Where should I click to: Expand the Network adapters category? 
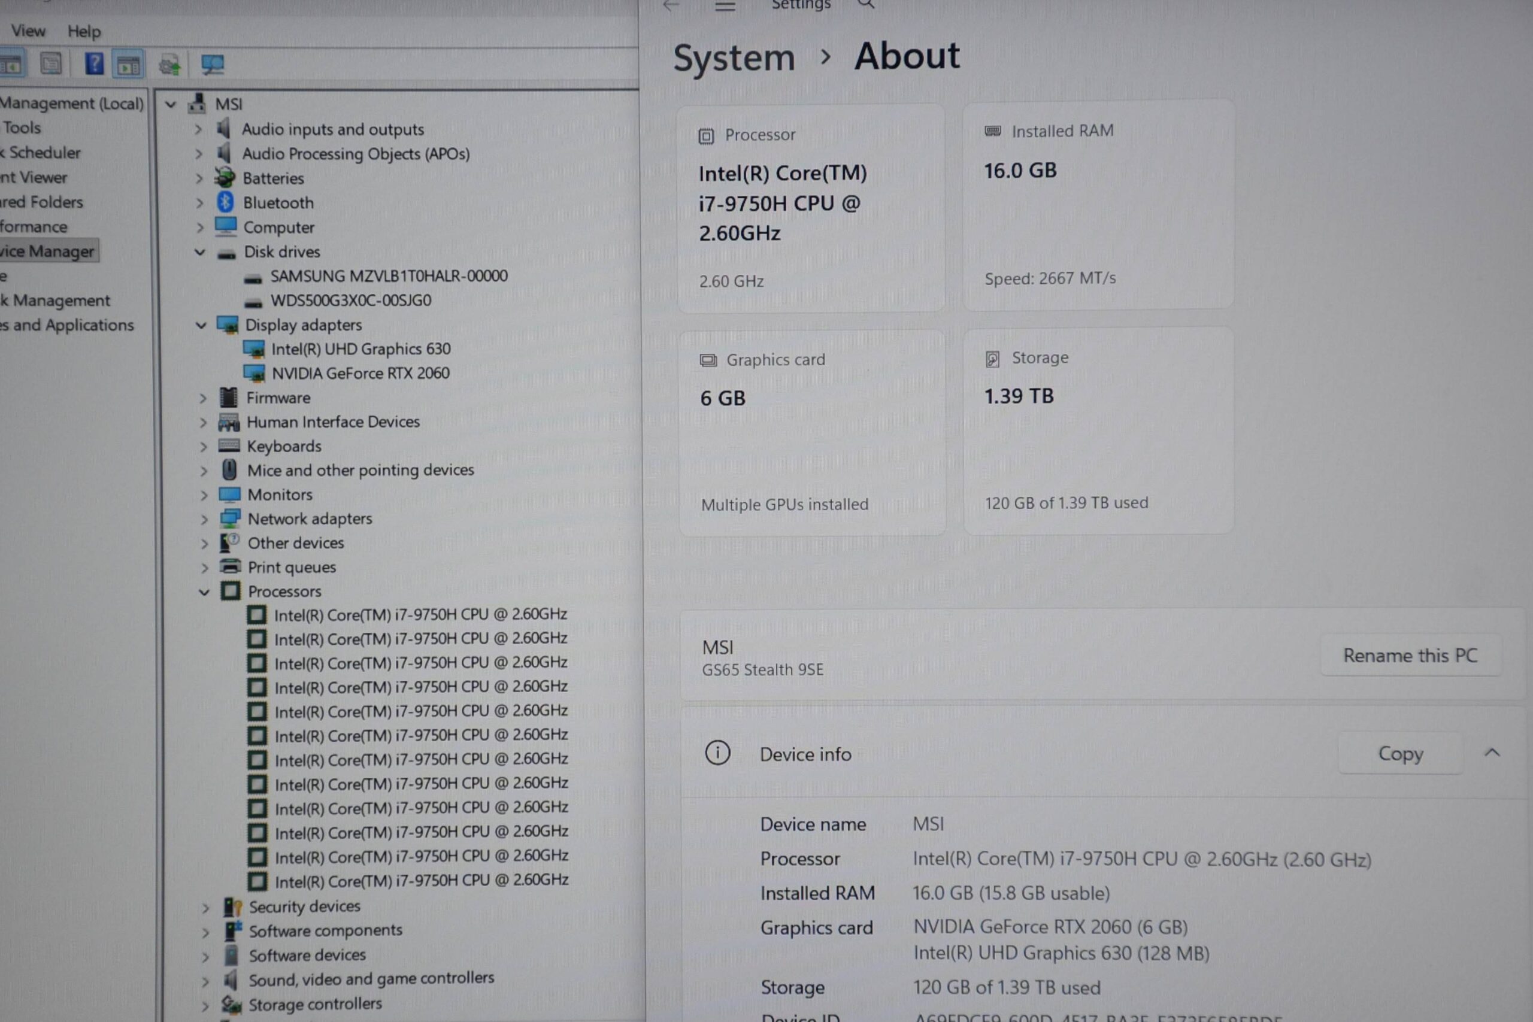(x=204, y=520)
